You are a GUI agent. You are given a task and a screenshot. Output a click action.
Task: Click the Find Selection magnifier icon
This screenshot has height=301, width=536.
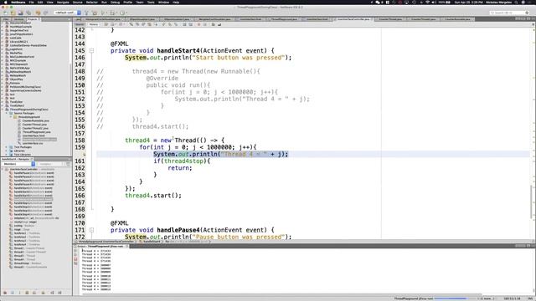(x=131, y=24)
